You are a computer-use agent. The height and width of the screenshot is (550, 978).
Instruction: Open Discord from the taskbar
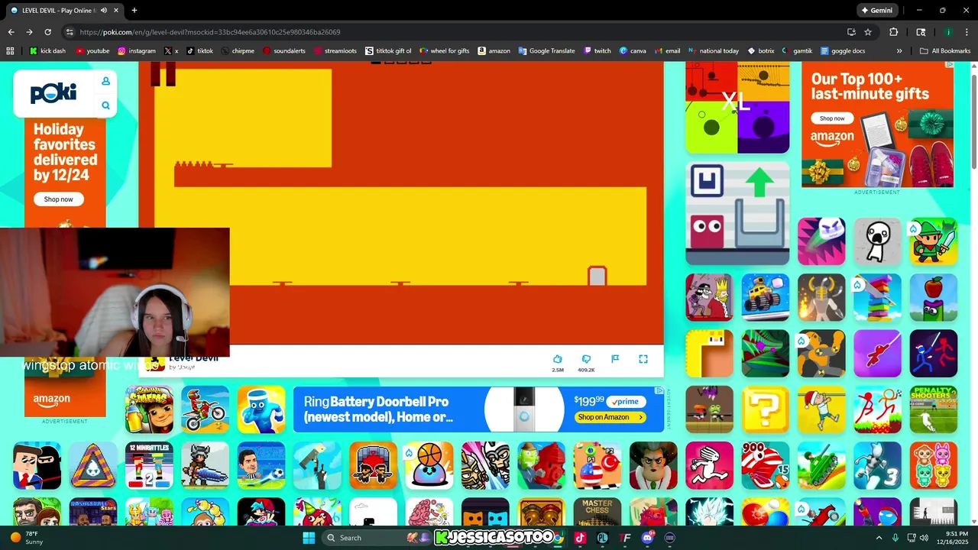(x=649, y=538)
